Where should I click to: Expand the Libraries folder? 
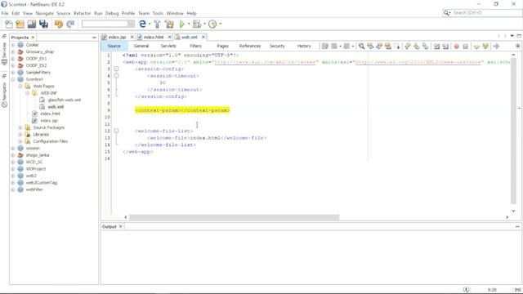[x=20, y=134]
